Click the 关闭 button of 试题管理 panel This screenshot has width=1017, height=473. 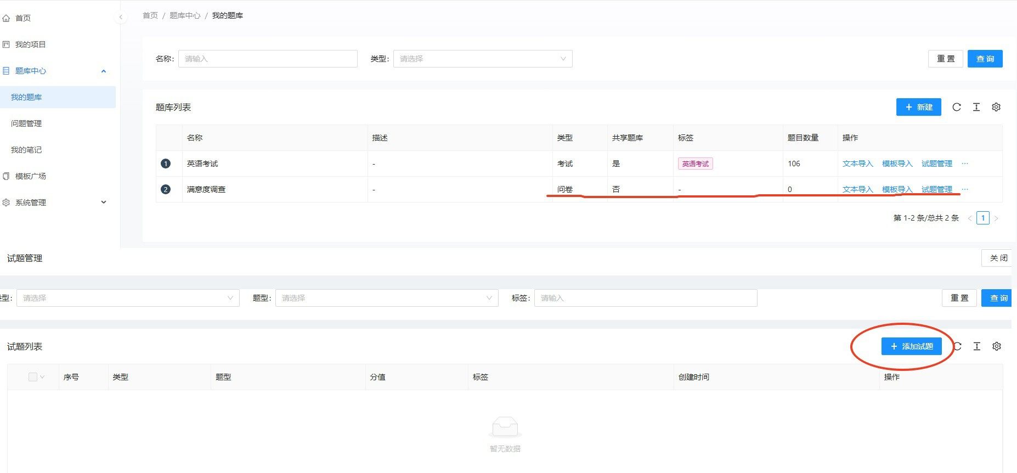(x=998, y=258)
